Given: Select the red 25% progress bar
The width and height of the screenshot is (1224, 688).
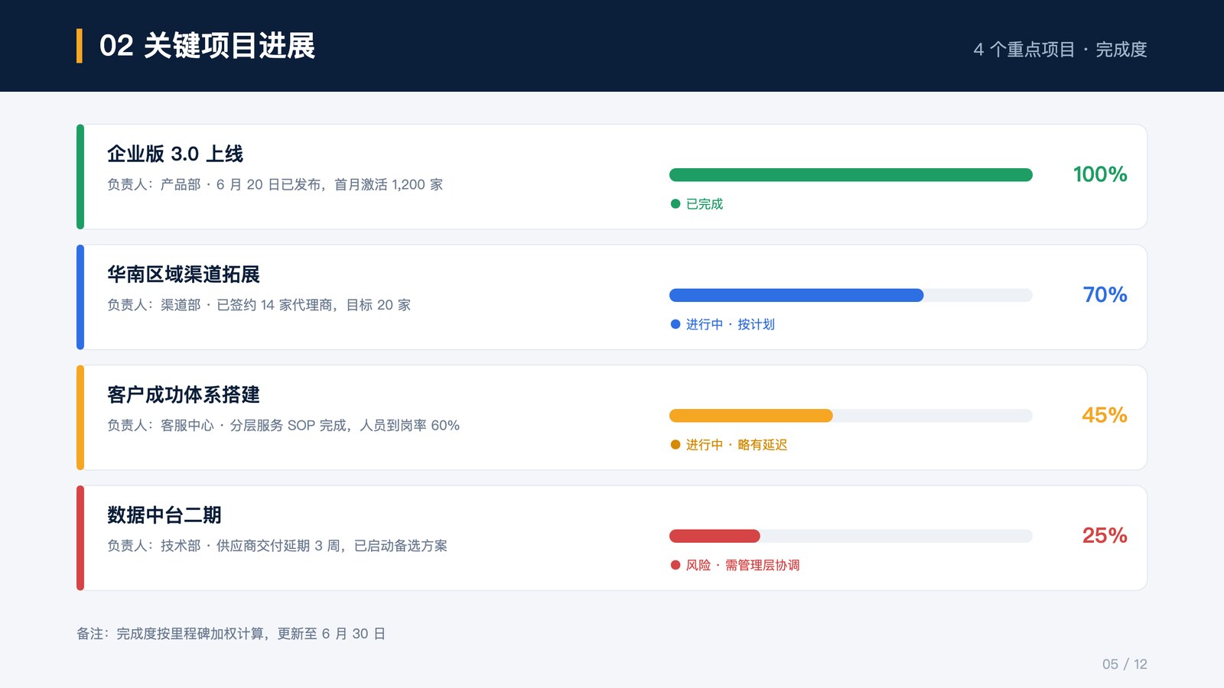Looking at the screenshot, I should pos(851,536).
